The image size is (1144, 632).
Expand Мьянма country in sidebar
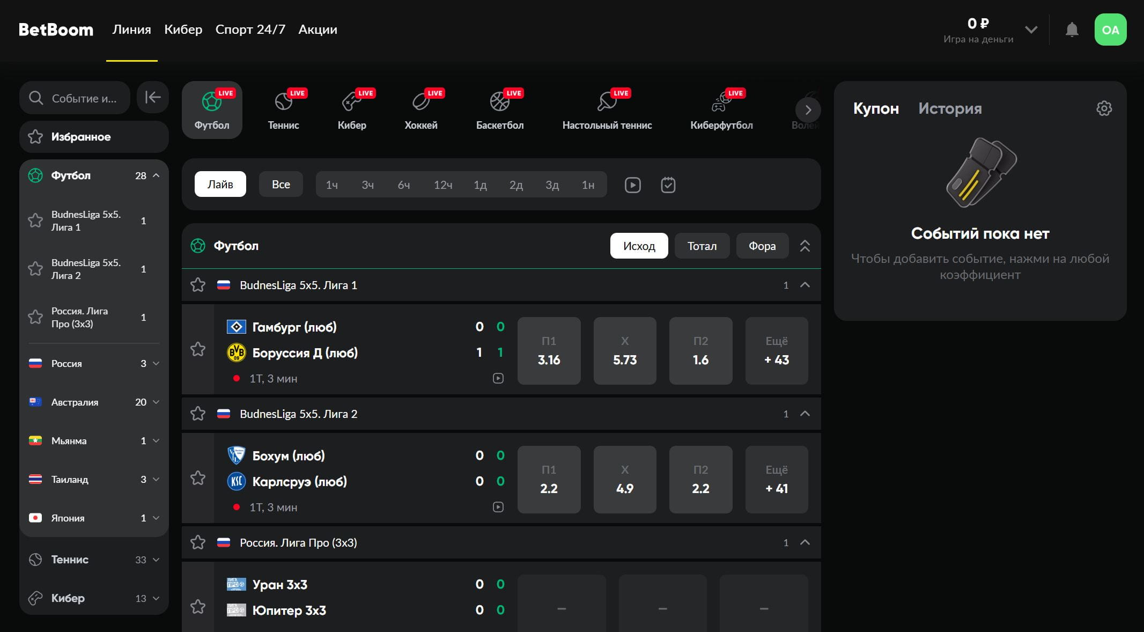pyautogui.click(x=156, y=440)
